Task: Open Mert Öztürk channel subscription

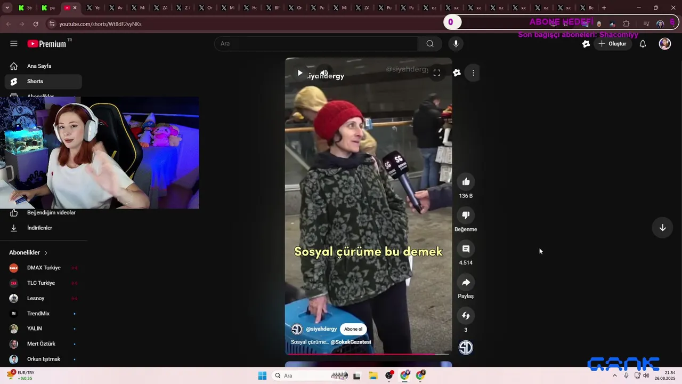Action: click(x=43, y=344)
